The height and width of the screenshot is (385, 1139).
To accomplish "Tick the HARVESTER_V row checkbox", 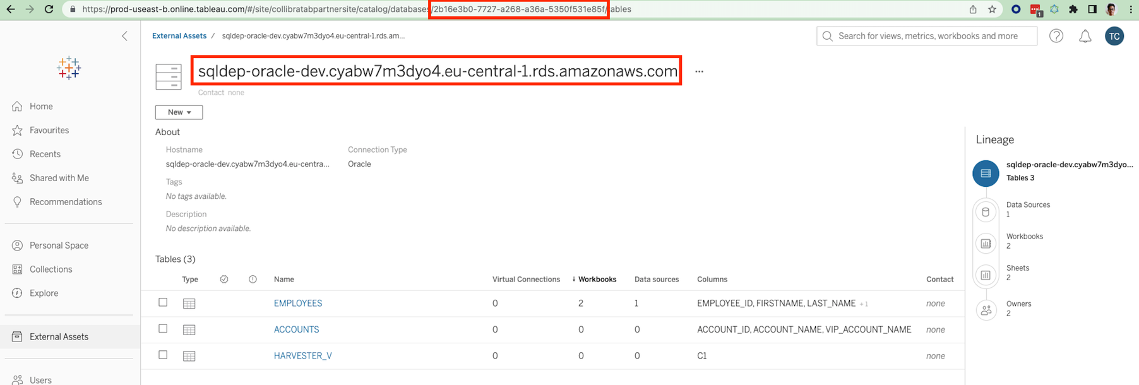I will (163, 355).
